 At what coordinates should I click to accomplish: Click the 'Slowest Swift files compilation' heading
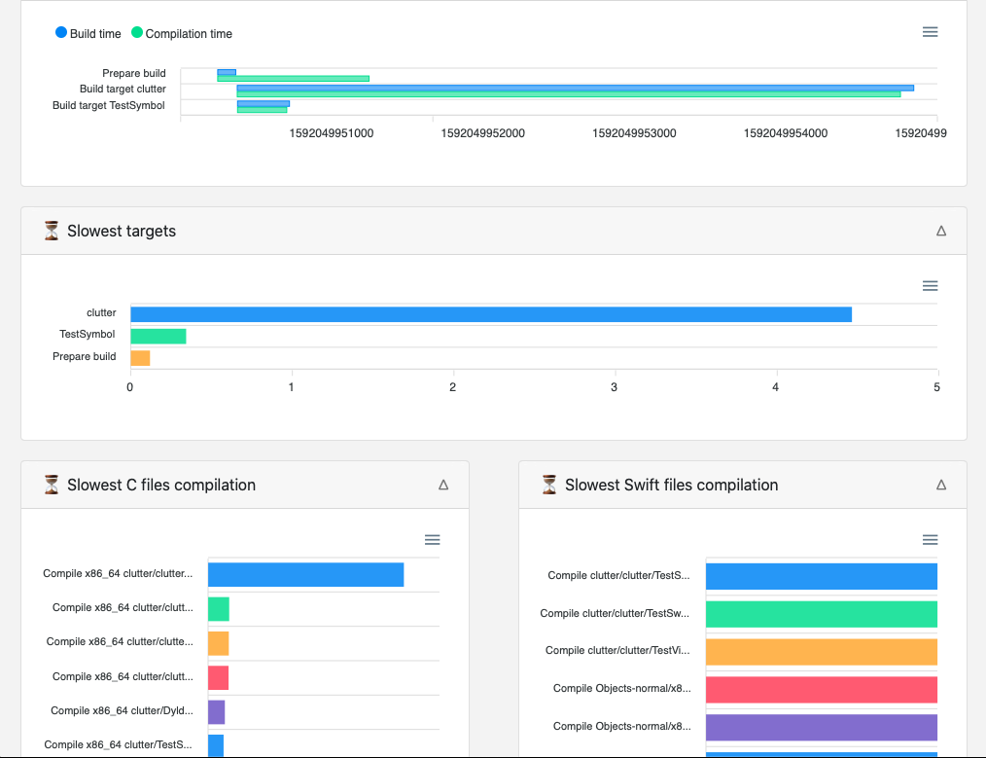point(672,485)
